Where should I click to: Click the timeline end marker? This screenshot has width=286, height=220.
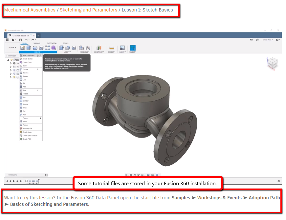coord(39,181)
